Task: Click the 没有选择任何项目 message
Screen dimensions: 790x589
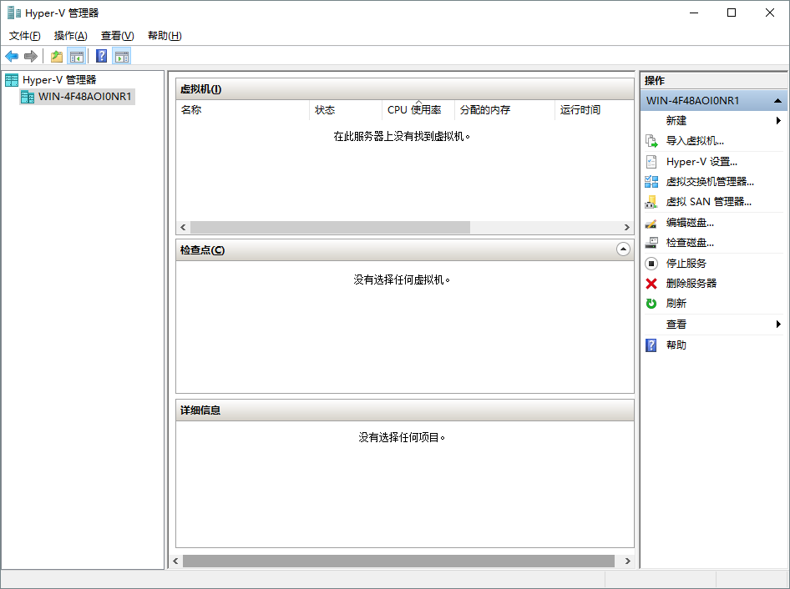Action: click(x=402, y=437)
